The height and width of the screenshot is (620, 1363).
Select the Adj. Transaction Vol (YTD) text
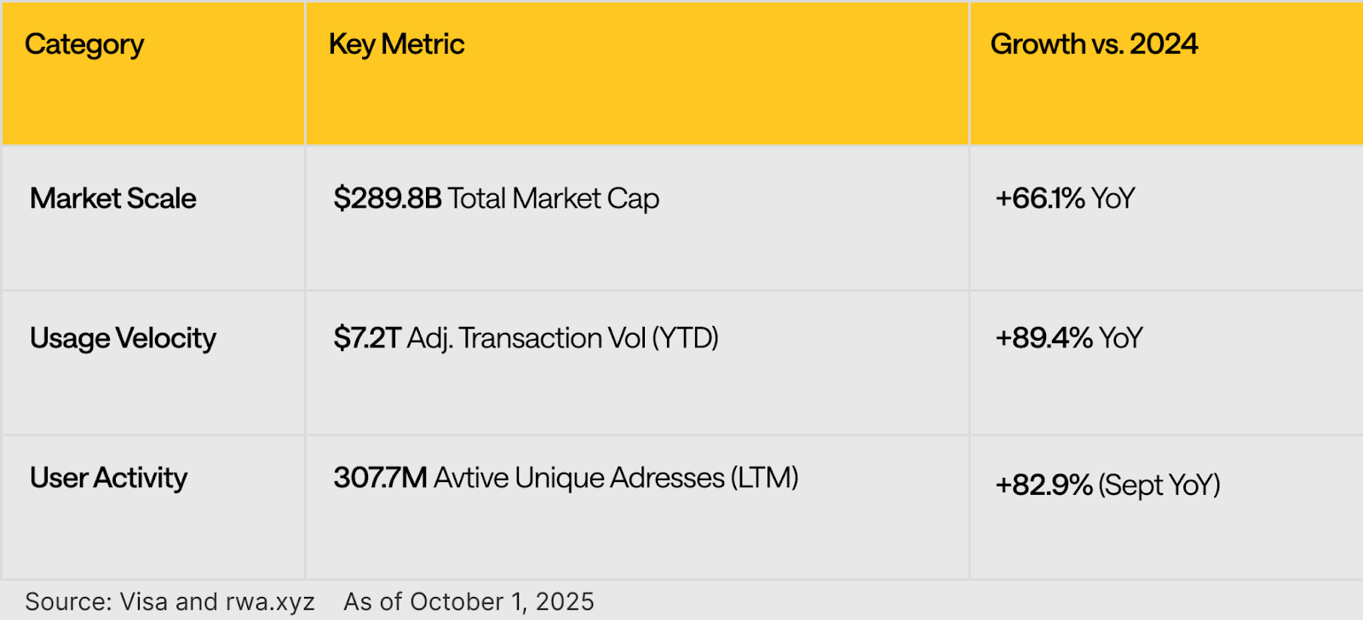point(563,338)
